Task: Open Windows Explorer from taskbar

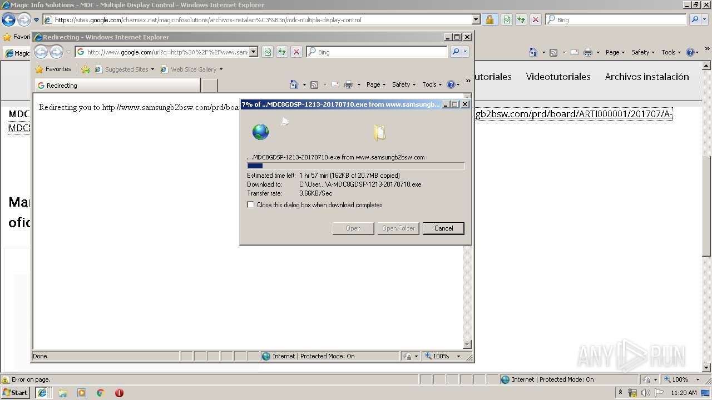Action: pyautogui.click(x=63, y=393)
